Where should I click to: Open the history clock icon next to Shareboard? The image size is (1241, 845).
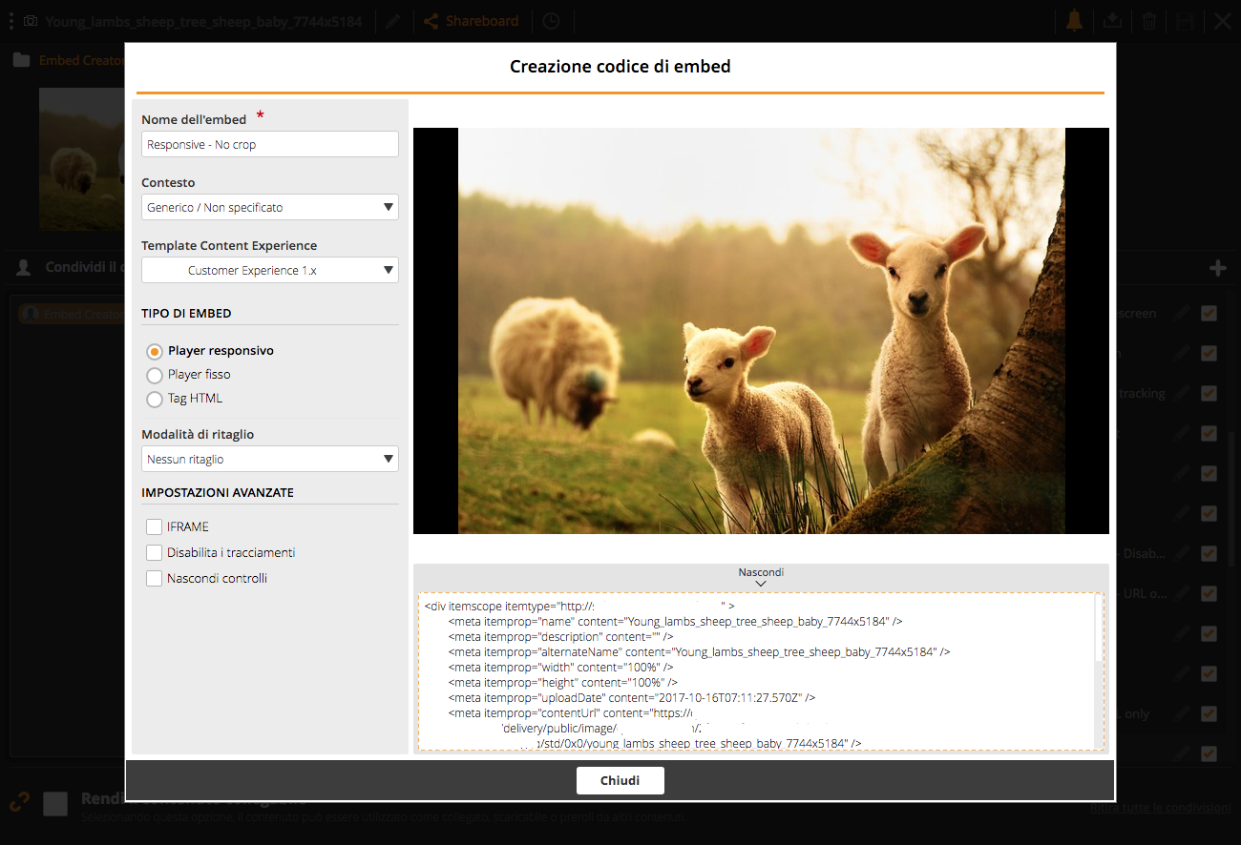click(x=551, y=20)
